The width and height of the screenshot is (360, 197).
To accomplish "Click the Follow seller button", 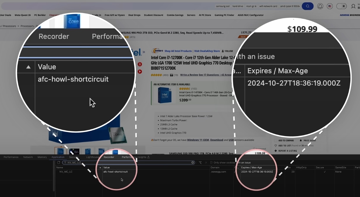I will pyautogui.click(x=227, y=51).
